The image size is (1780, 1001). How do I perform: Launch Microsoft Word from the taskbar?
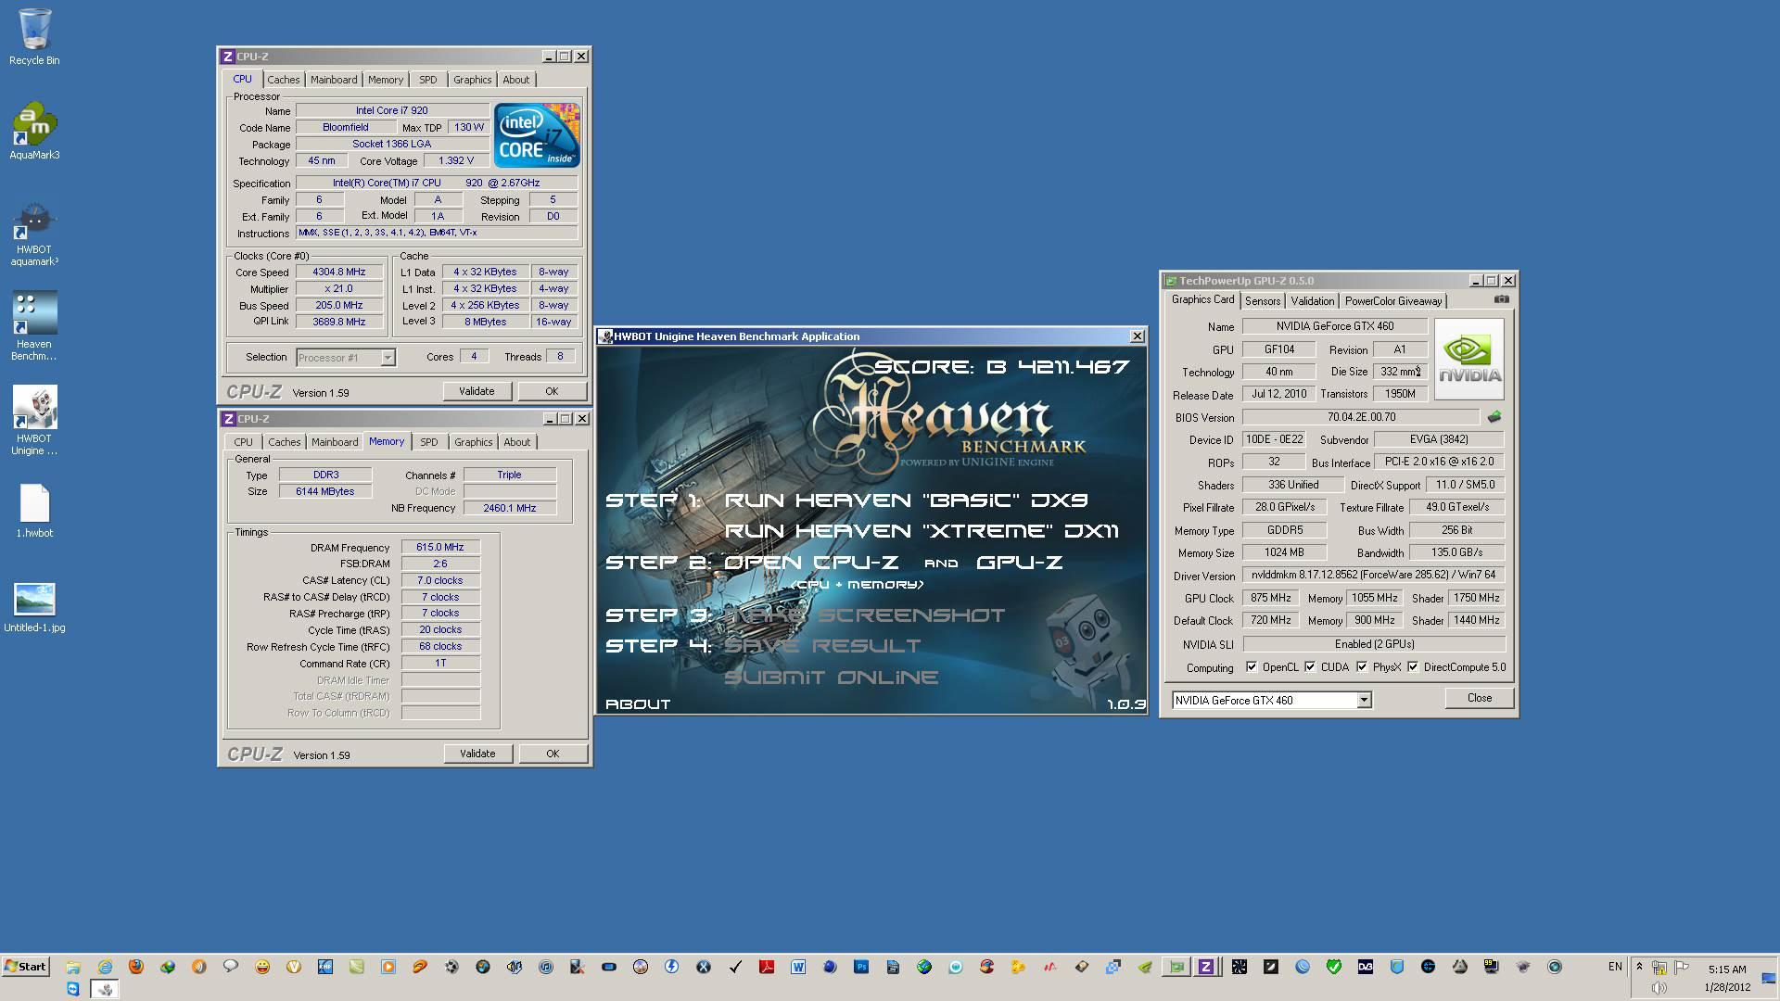coord(798,967)
